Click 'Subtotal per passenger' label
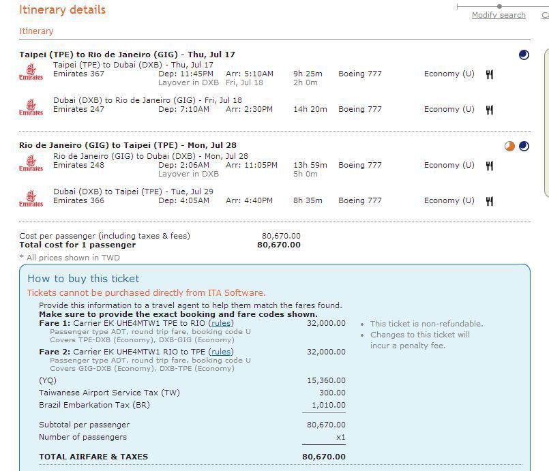Screen dimensions: 549x471 click(84, 425)
